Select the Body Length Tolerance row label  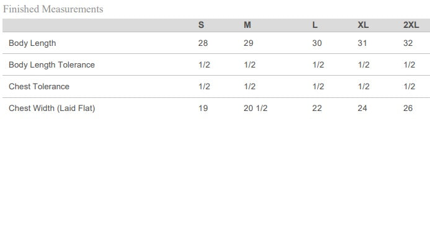point(51,65)
